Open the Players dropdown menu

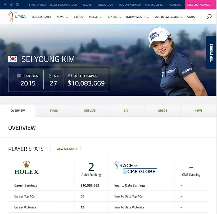click(114, 17)
